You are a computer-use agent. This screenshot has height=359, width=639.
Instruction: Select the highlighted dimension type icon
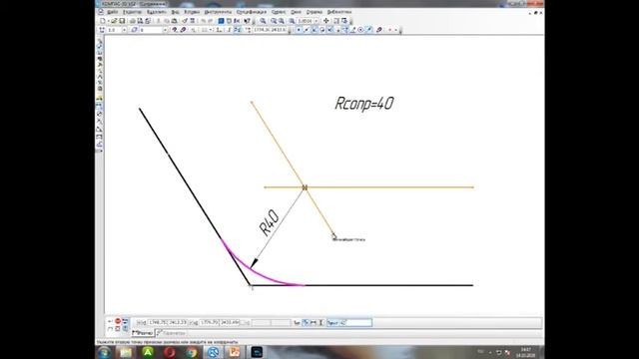click(306, 322)
